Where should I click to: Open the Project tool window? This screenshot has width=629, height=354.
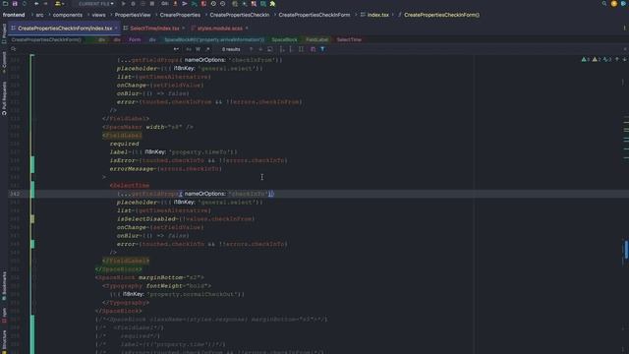4,33
